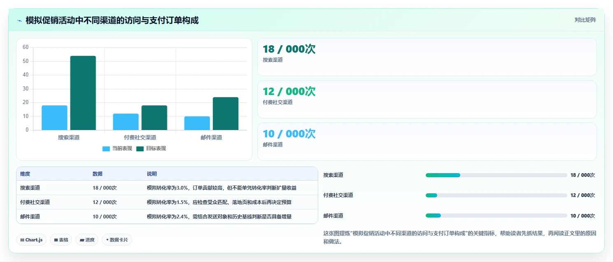This screenshot has height=262, width=613.
Task: Click the 表格 tag chip
Action: click(61, 240)
